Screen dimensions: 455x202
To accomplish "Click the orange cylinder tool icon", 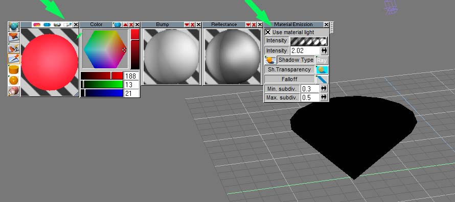I will pyautogui.click(x=14, y=69).
